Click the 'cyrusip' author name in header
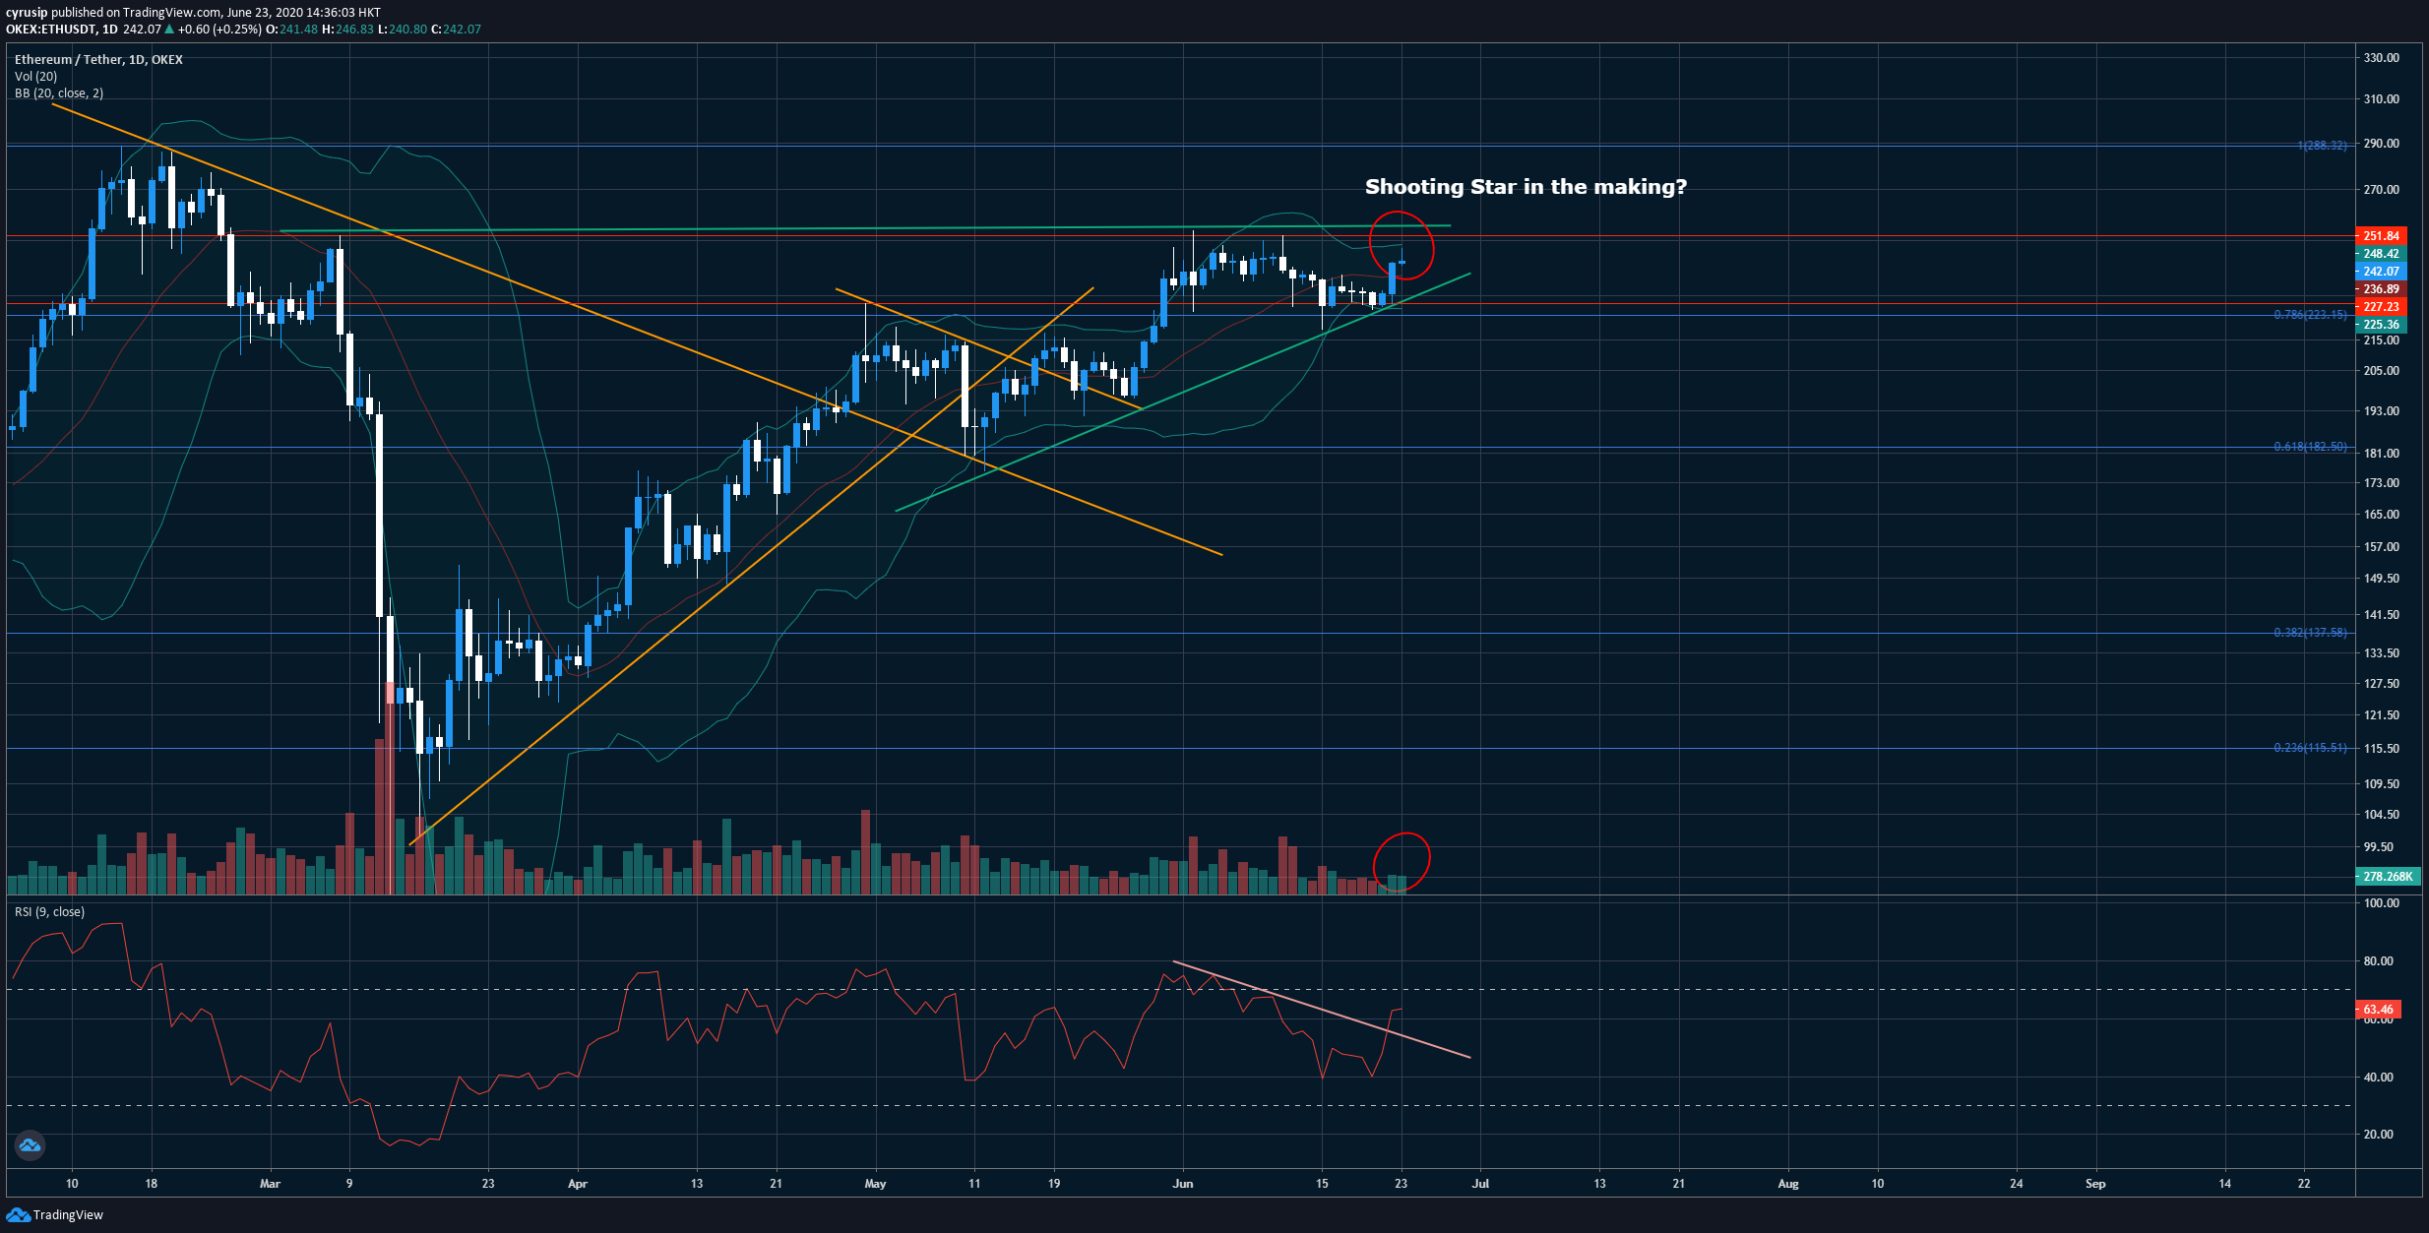Screen dimensions: 2429x1233 (27, 13)
